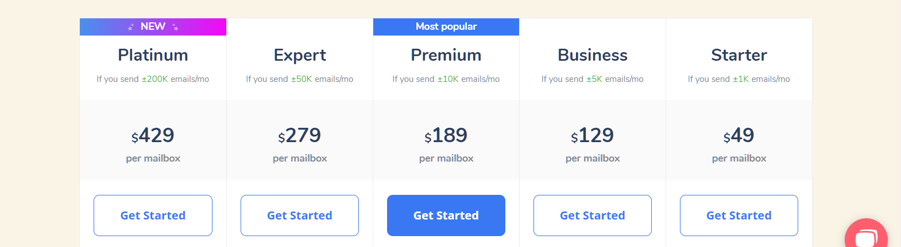Click the $429 per mailbox price
This screenshot has width=901, height=247.
(153, 136)
